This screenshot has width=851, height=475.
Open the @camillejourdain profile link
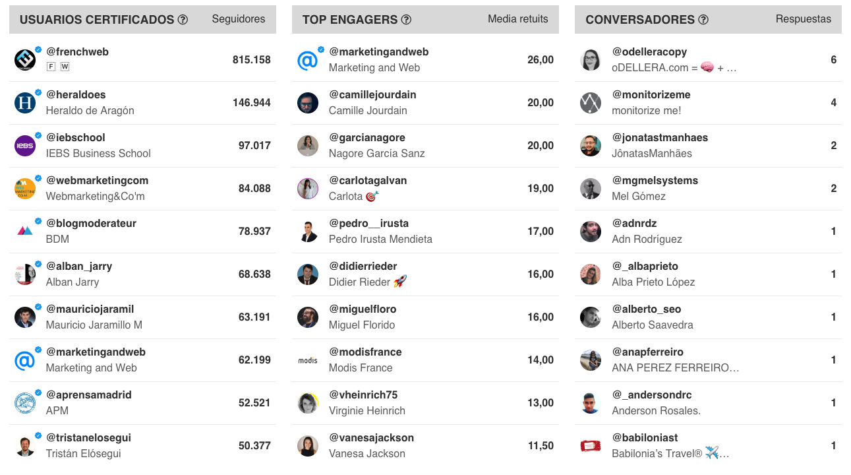pyautogui.click(x=372, y=94)
